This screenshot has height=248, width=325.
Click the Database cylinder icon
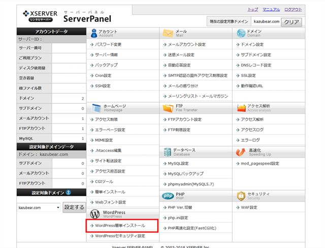(x=167, y=152)
